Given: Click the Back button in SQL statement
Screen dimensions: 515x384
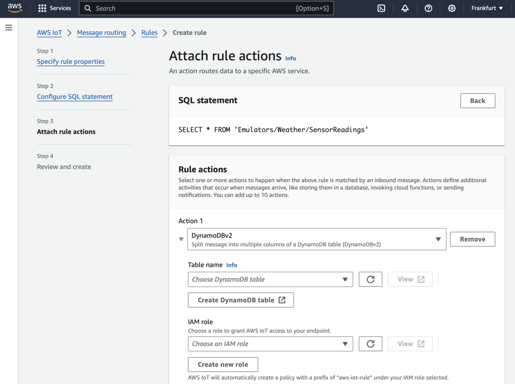Looking at the screenshot, I should tap(477, 101).
